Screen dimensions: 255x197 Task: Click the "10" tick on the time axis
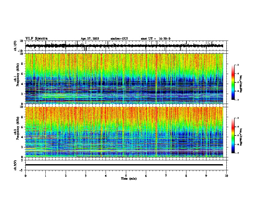tap(226, 176)
